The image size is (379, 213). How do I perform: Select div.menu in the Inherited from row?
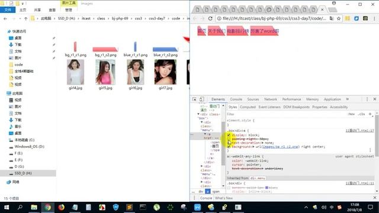point(258,178)
